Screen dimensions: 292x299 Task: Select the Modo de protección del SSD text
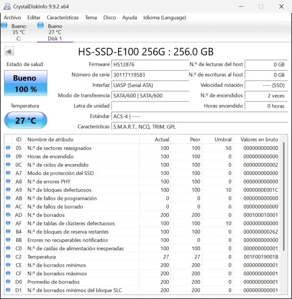click(61, 173)
